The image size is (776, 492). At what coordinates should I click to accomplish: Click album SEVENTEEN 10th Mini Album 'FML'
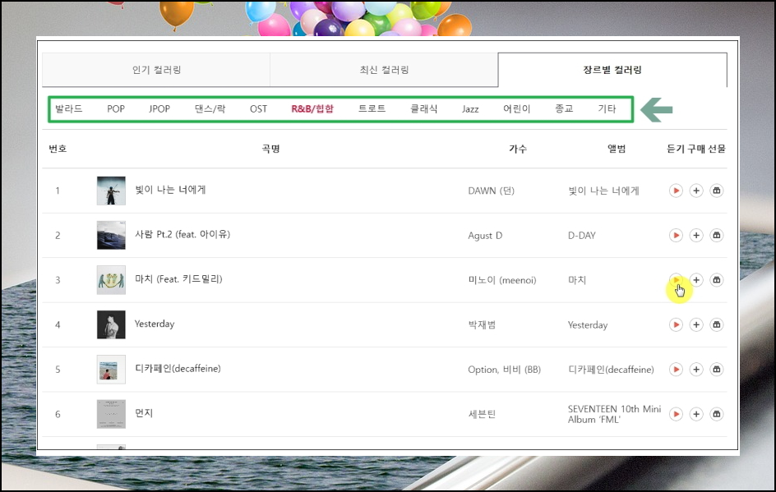pyautogui.click(x=614, y=414)
